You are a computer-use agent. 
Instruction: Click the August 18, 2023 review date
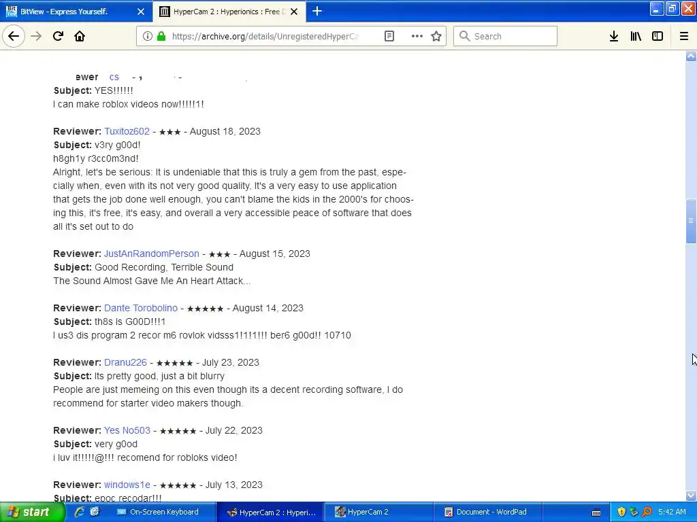225,131
